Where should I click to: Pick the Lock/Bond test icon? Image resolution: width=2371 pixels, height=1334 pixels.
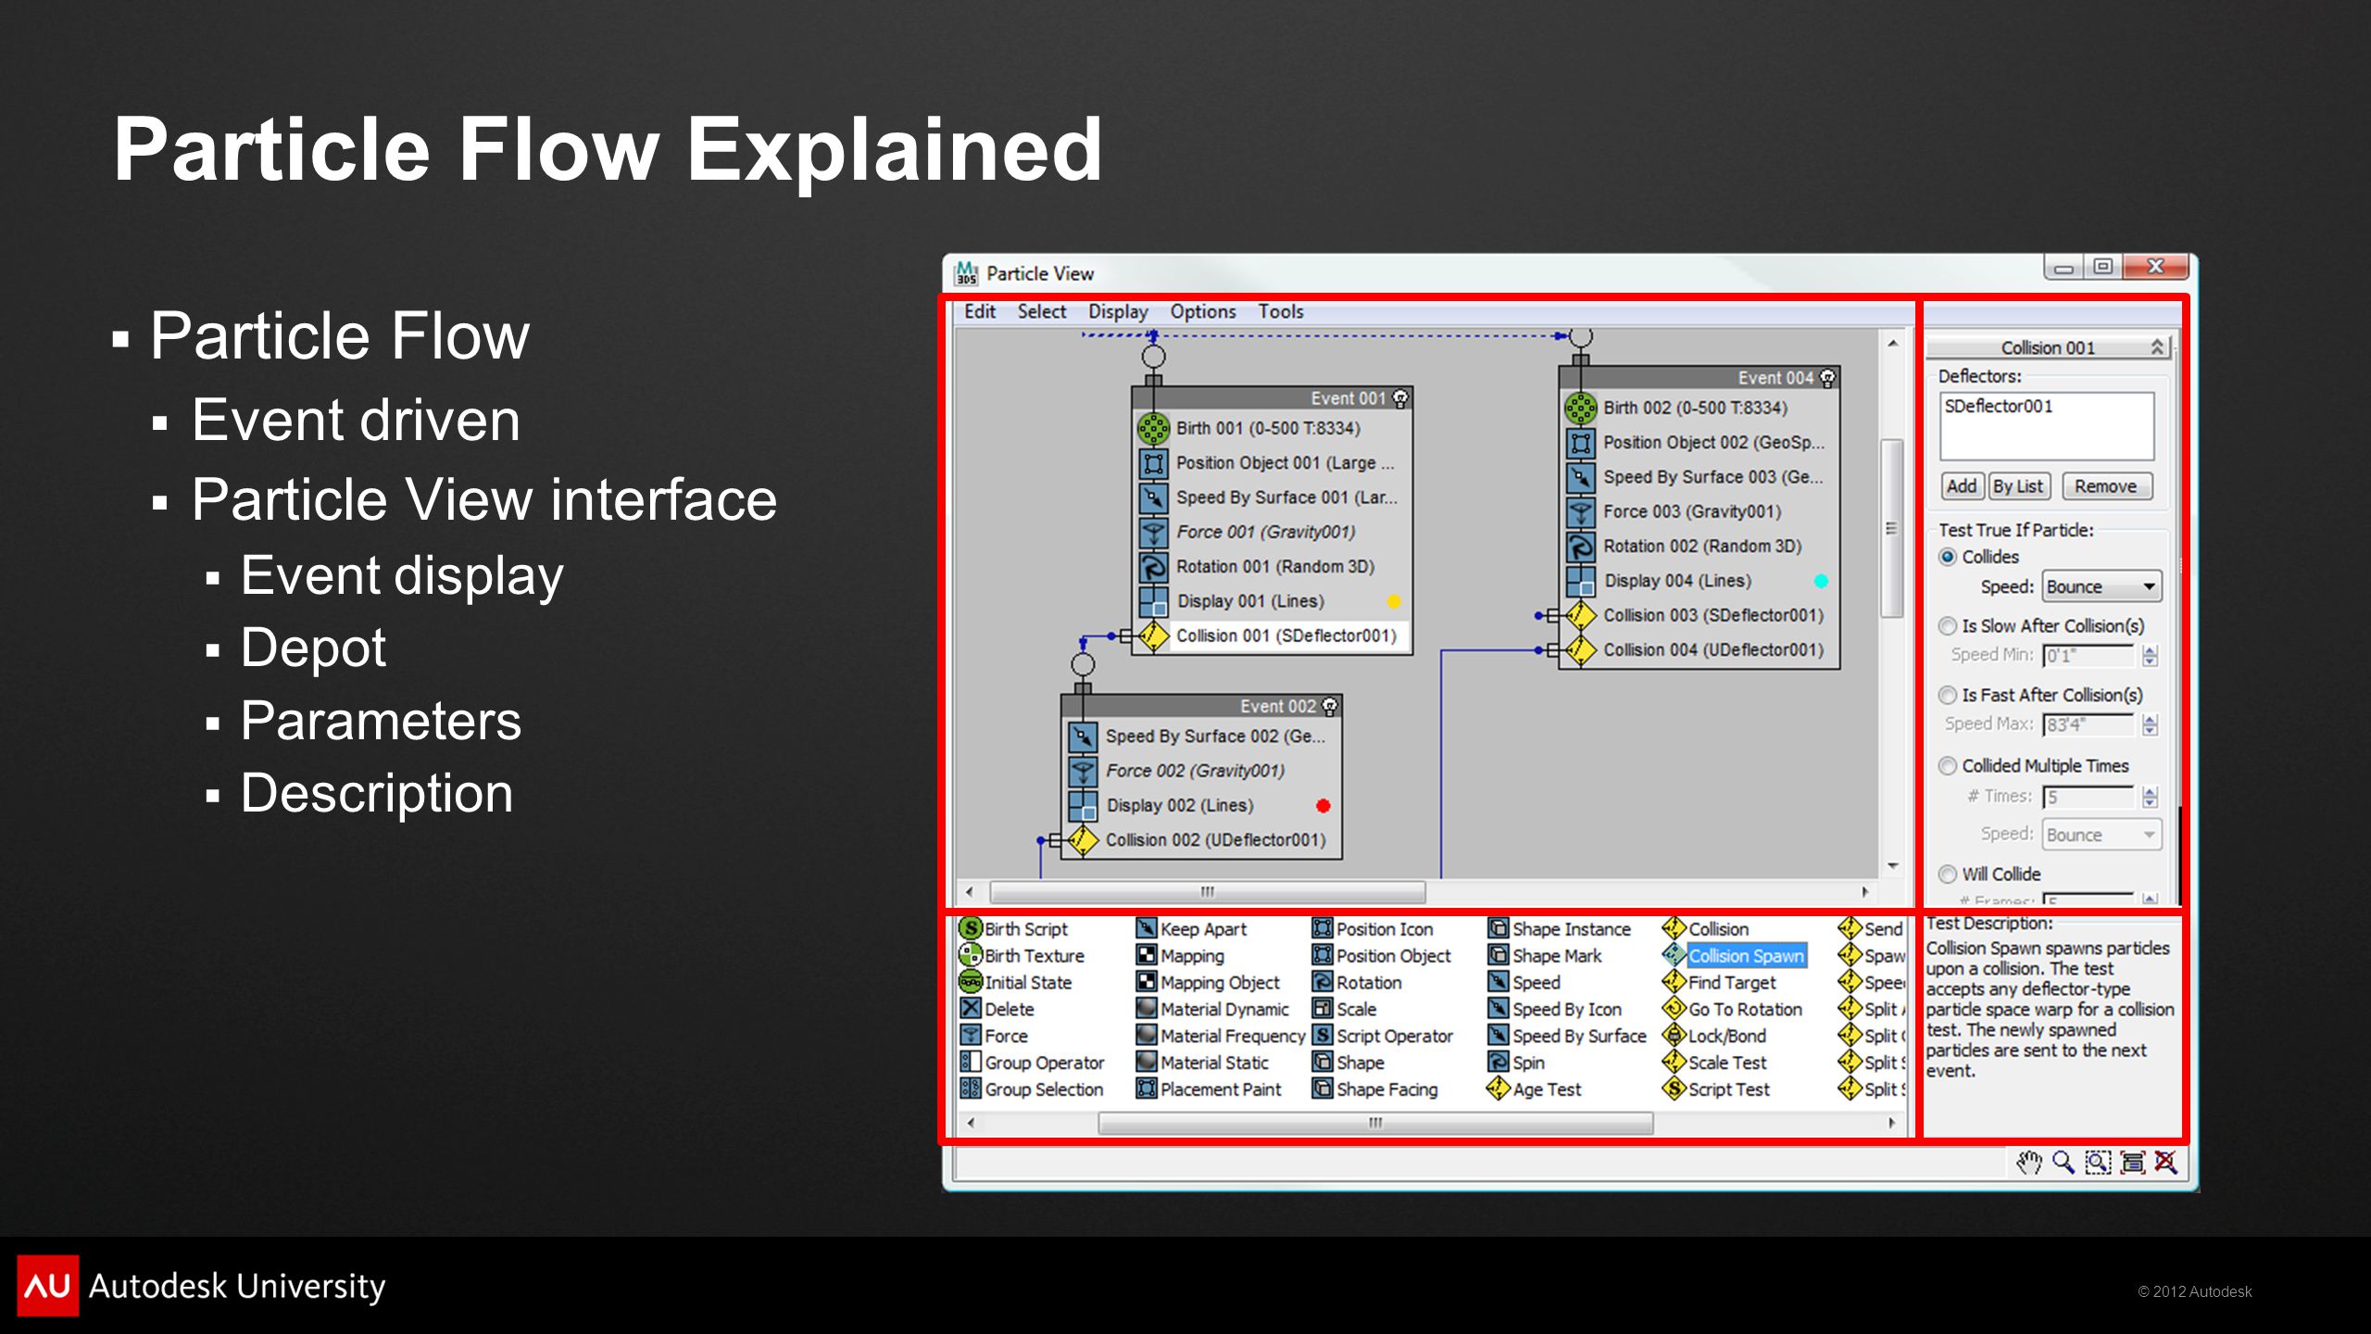pos(1675,1035)
